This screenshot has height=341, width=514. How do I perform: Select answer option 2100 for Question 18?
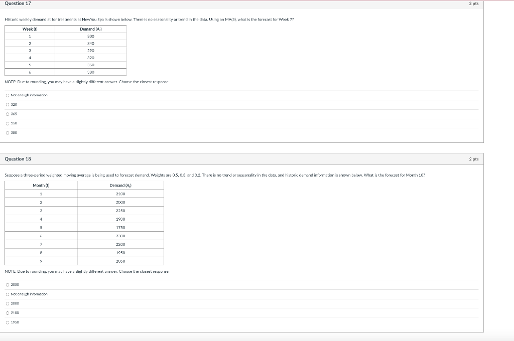7,313
